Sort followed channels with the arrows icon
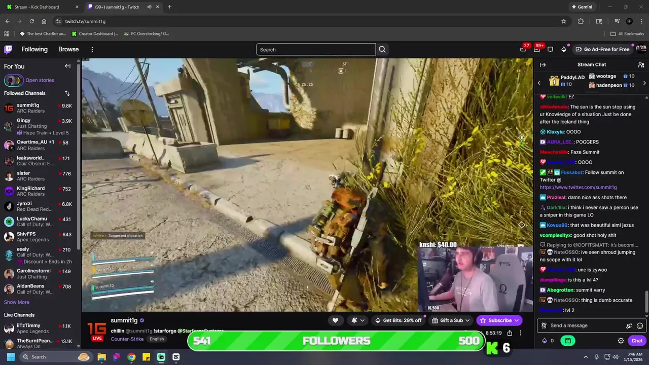Image resolution: width=649 pixels, height=365 pixels. pyautogui.click(x=67, y=93)
